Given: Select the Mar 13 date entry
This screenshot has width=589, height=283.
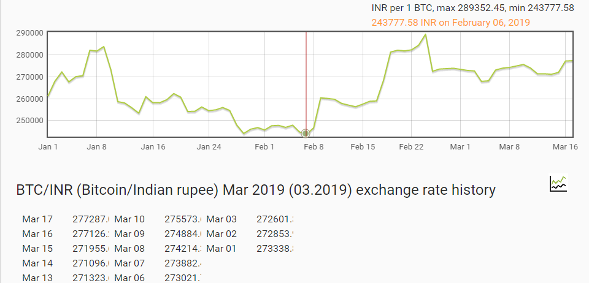Looking at the screenshot, I should pos(37,277).
